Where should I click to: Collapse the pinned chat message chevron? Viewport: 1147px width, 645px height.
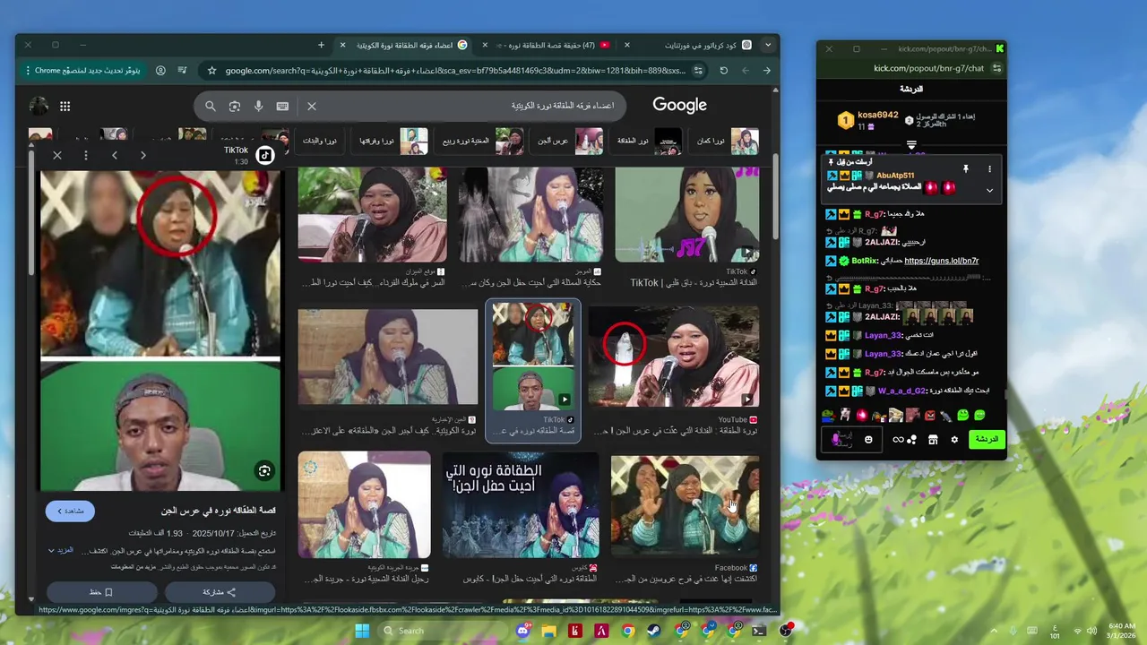tap(989, 190)
